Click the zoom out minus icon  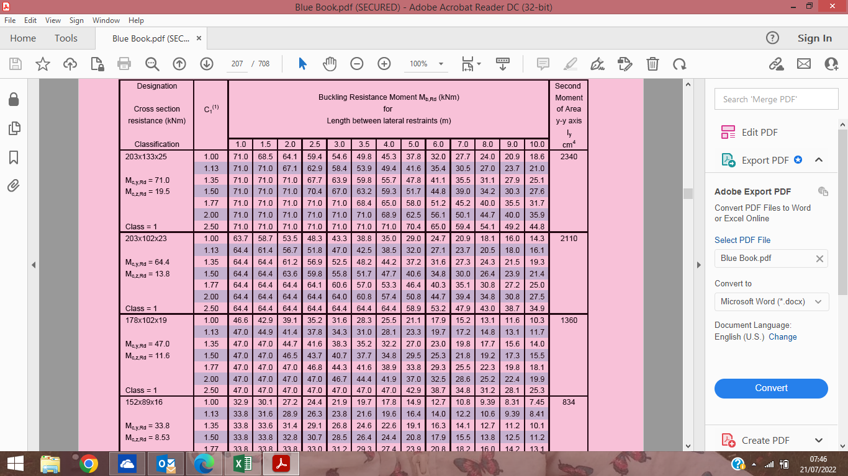coord(357,64)
